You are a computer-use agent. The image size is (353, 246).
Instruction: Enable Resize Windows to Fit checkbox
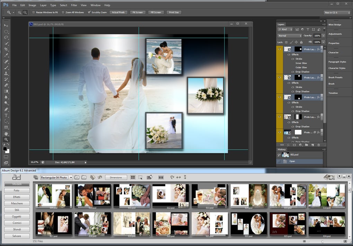(x=34, y=12)
